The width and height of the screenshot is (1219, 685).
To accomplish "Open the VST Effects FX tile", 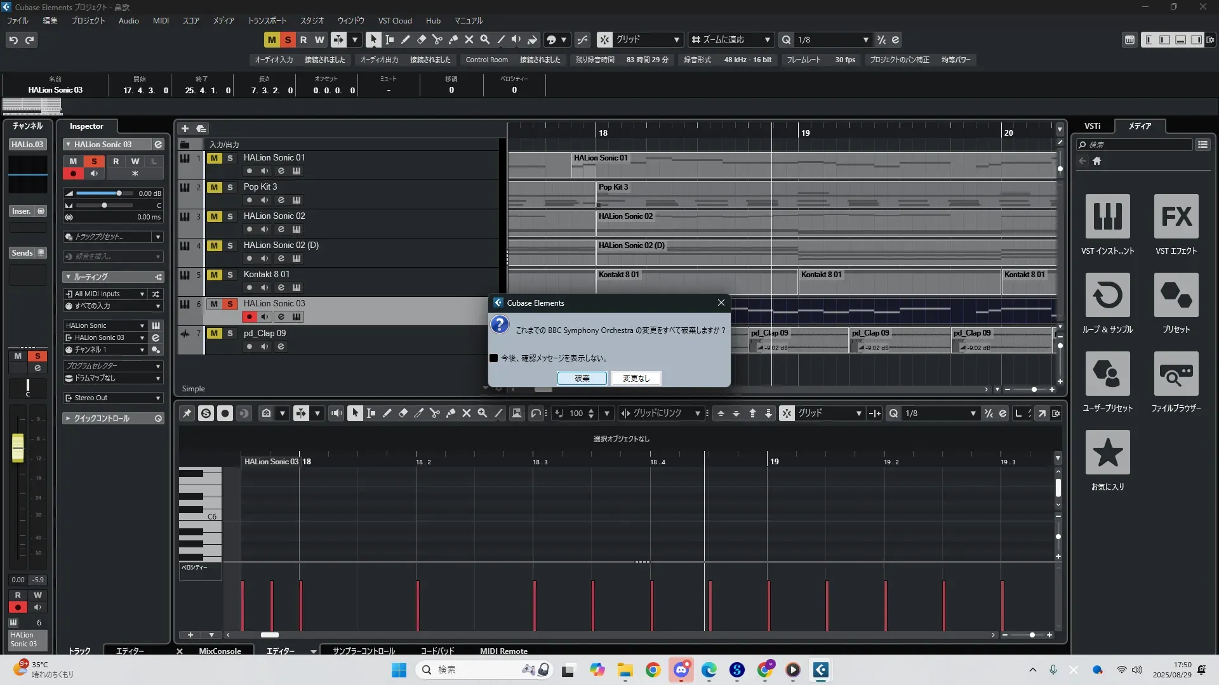I will (x=1176, y=216).
